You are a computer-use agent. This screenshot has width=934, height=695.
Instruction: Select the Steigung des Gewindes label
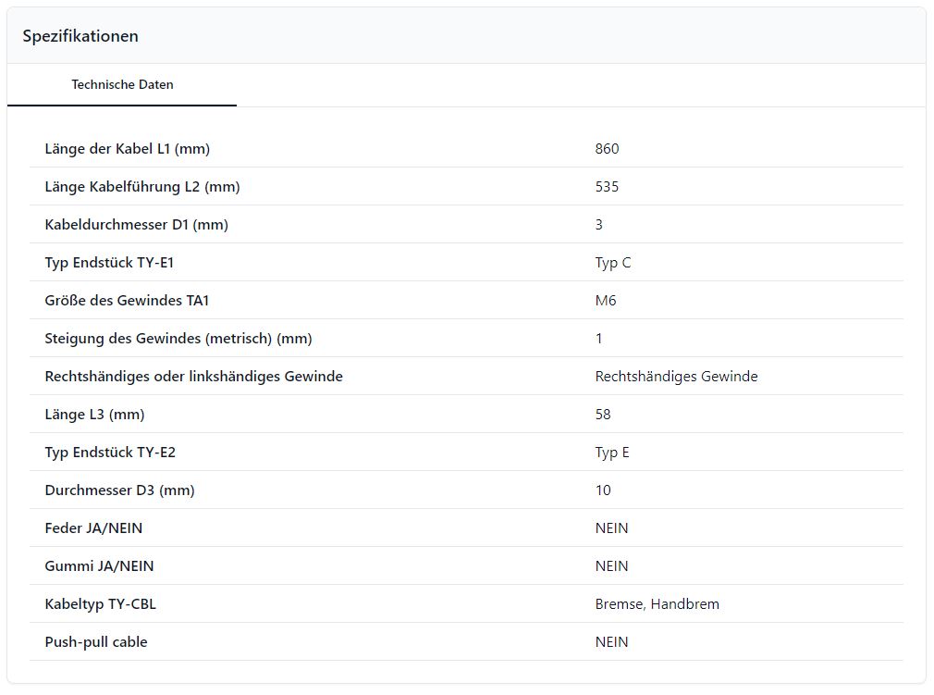click(178, 339)
